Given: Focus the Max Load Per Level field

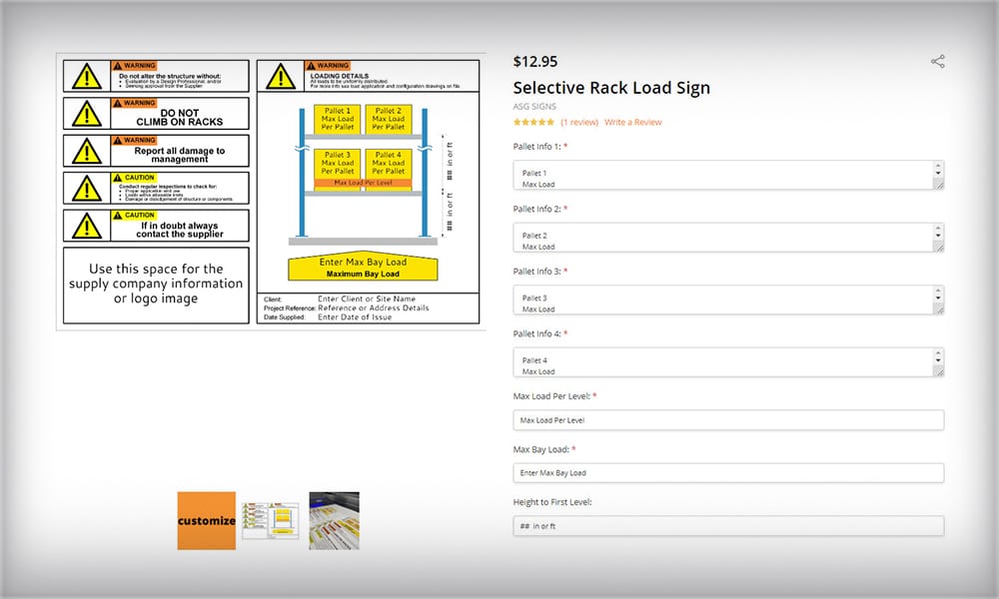Looking at the screenshot, I should point(727,420).
